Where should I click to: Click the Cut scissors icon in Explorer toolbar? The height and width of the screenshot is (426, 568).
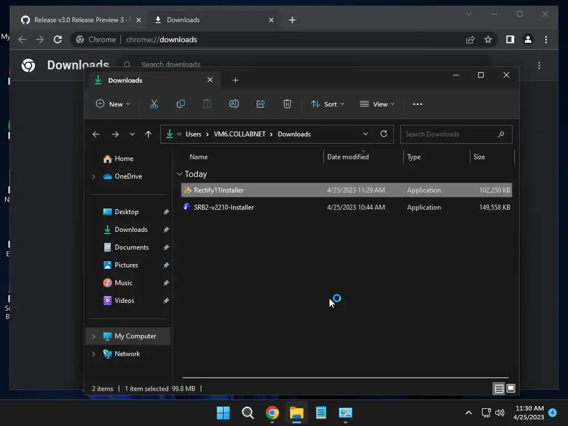pos(154,104)
